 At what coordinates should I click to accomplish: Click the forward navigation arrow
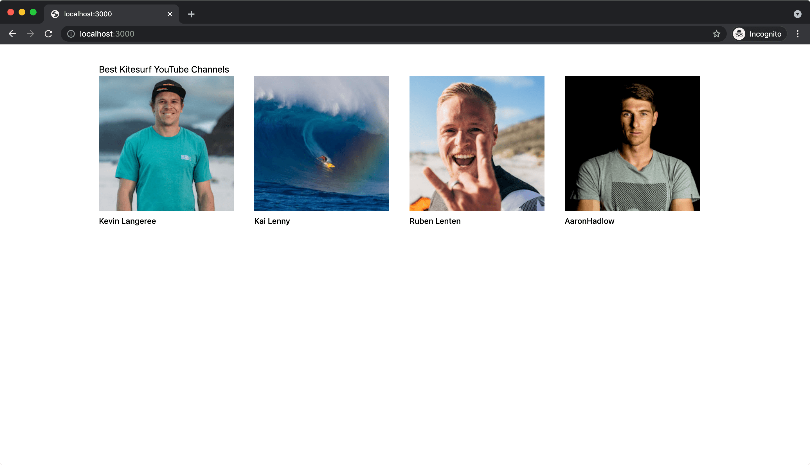pyautogui.click(x=30, y=34)
